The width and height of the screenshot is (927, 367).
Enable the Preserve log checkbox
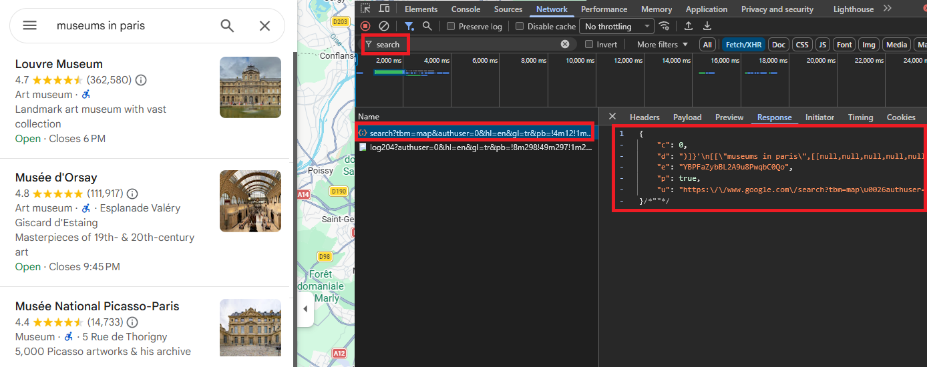click(451, 27)
